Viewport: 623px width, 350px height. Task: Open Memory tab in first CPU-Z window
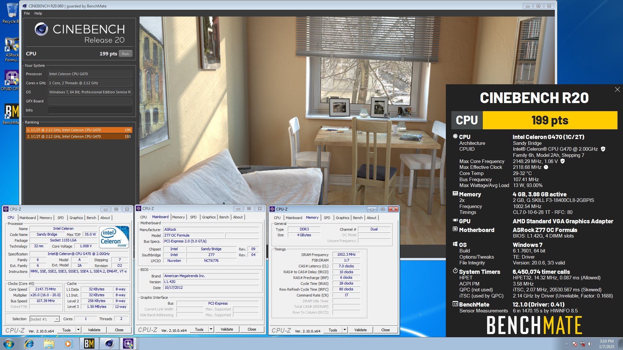click(46, 218)
